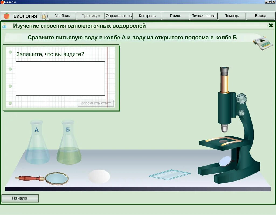The width and height of the screenshot is (276, 215).
Task: Click the flask icon beside the lab title
Action: (5, 26)
